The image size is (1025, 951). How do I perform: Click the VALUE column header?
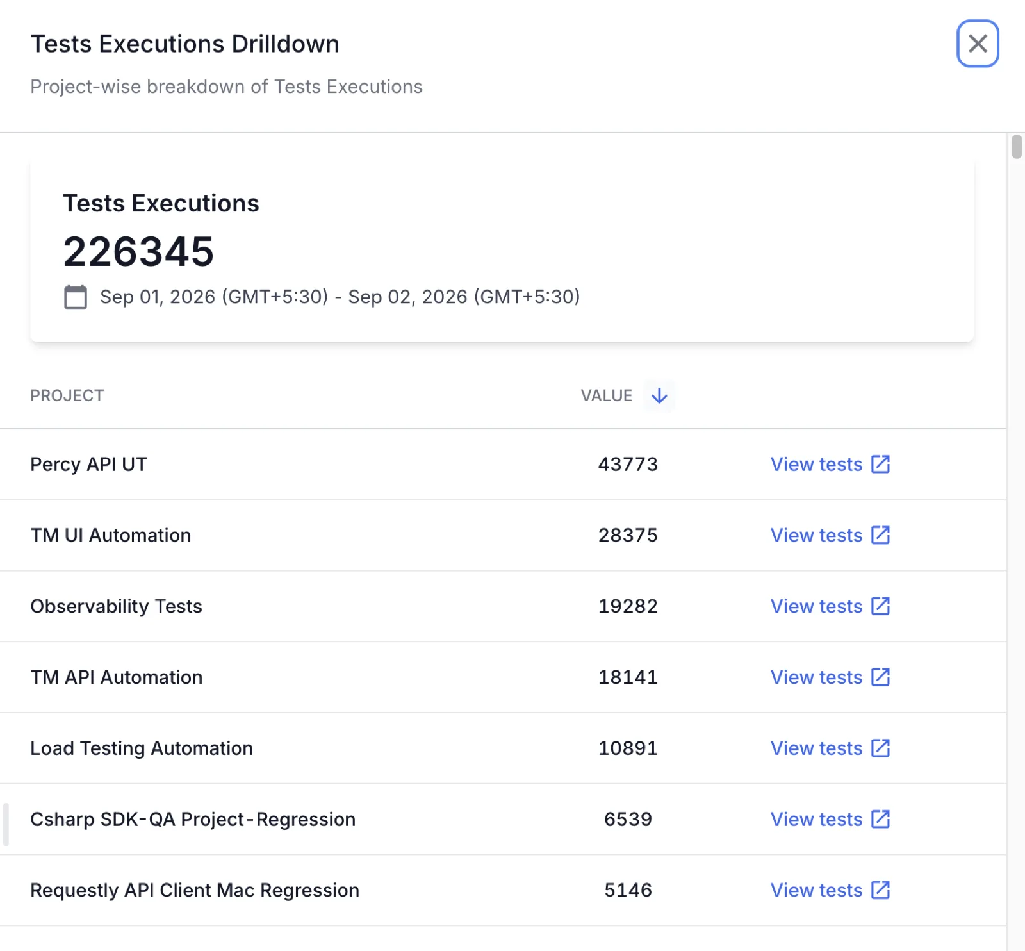click(x=606, y=395)
